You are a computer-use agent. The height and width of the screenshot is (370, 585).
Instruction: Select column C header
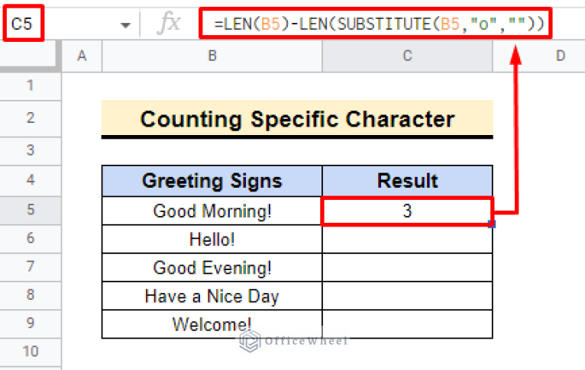coord(407,56)
